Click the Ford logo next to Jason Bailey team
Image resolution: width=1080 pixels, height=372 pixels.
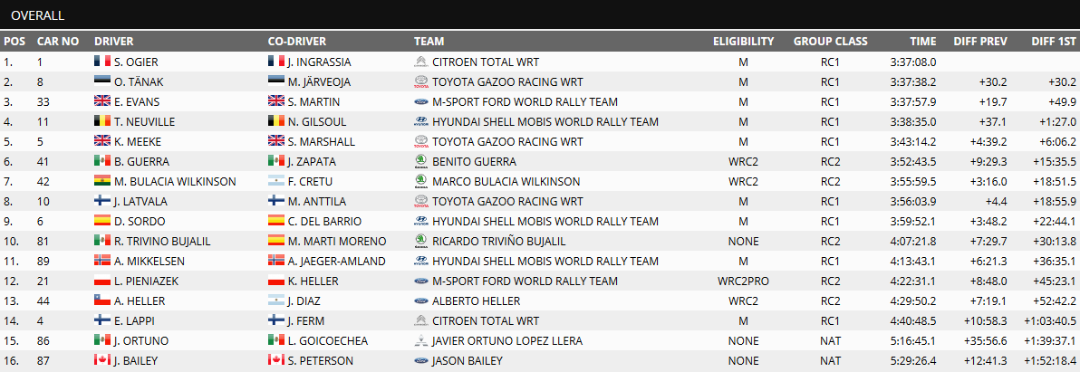click(x=420, y=361)
